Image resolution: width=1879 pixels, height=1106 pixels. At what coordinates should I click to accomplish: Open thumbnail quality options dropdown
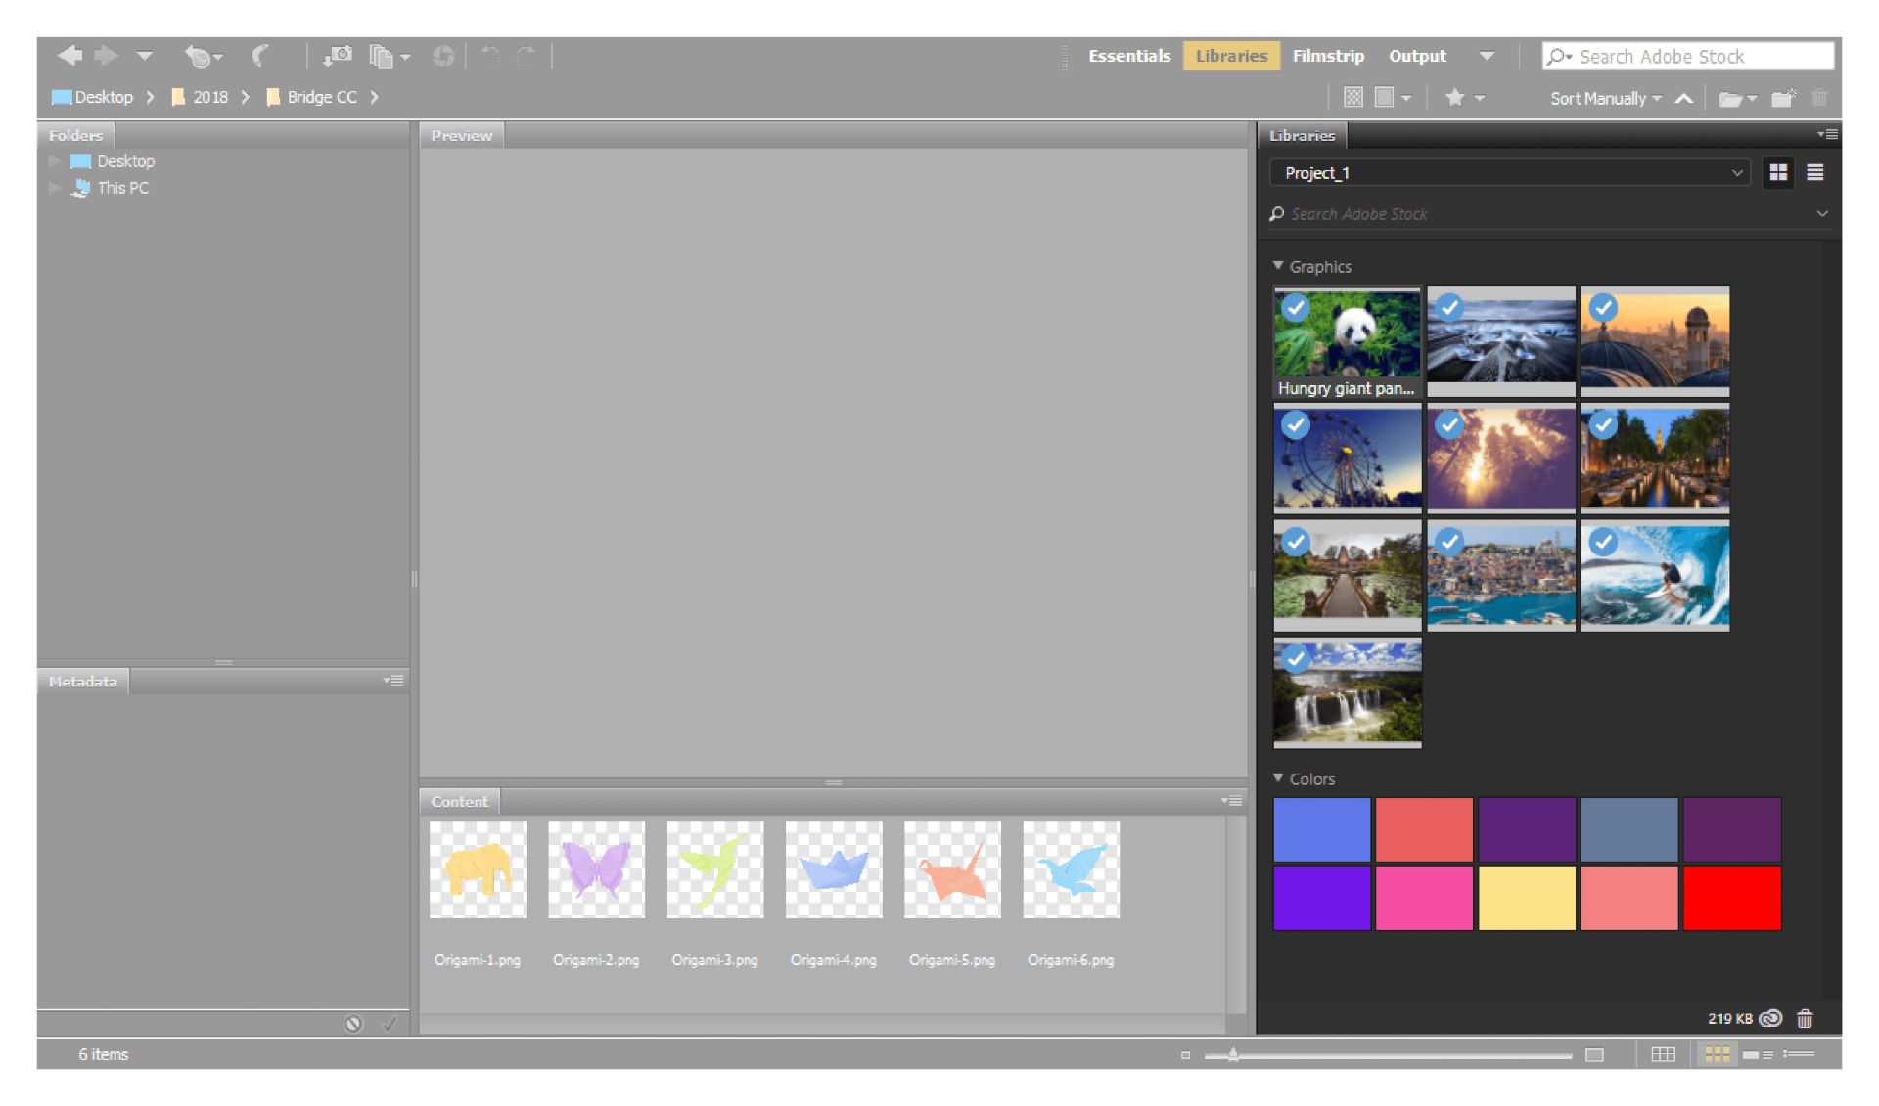tap(1394, 97)
